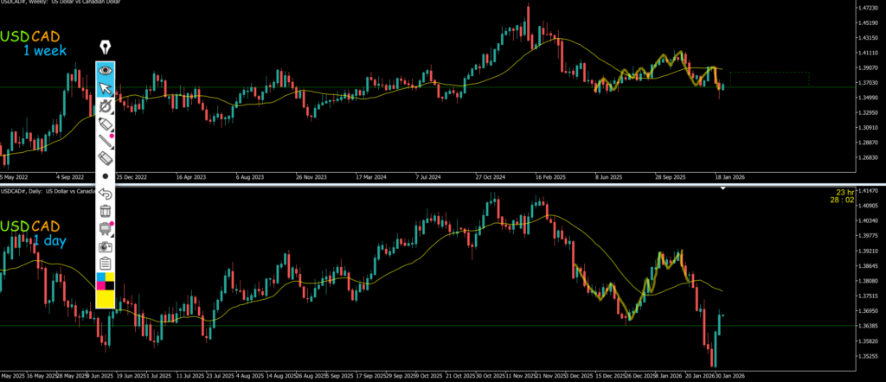
Task: Open the screen board tool
Action: click(x=106, y=229)
